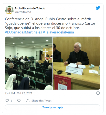Click the like count number 6

[12, 101]
